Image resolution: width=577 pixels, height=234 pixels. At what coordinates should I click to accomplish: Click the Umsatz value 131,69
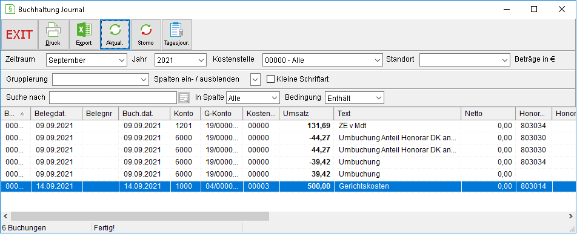click(x=319, y=126)
